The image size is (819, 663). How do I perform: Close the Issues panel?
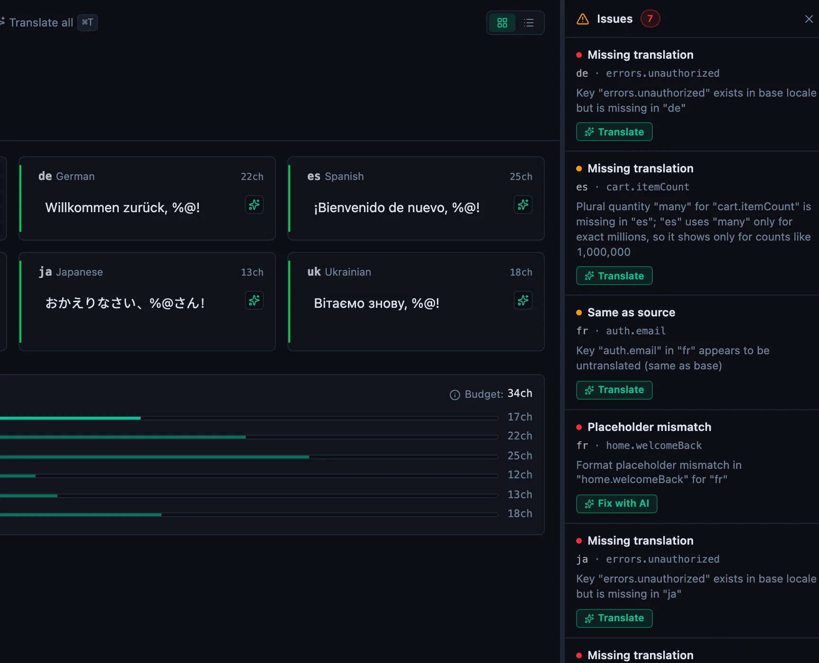[x=809, y=19]
